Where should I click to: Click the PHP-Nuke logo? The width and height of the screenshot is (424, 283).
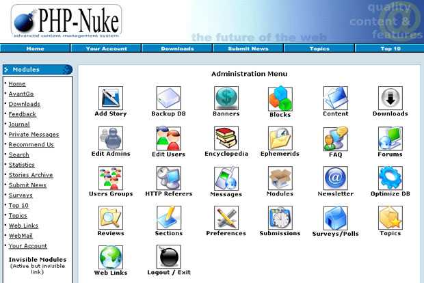[66, 21]
